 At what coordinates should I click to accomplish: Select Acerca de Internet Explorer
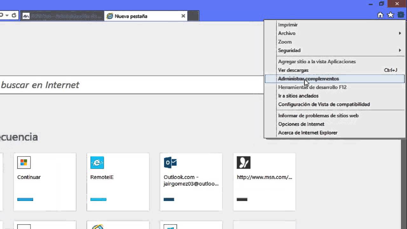335,133
